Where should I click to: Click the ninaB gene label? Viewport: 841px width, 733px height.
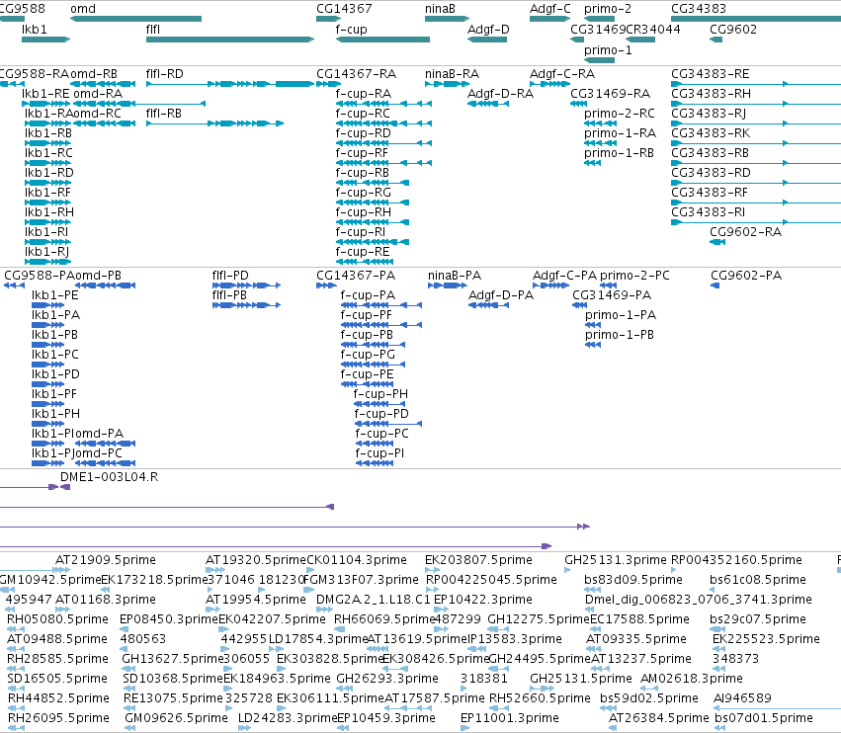(440, 9)
